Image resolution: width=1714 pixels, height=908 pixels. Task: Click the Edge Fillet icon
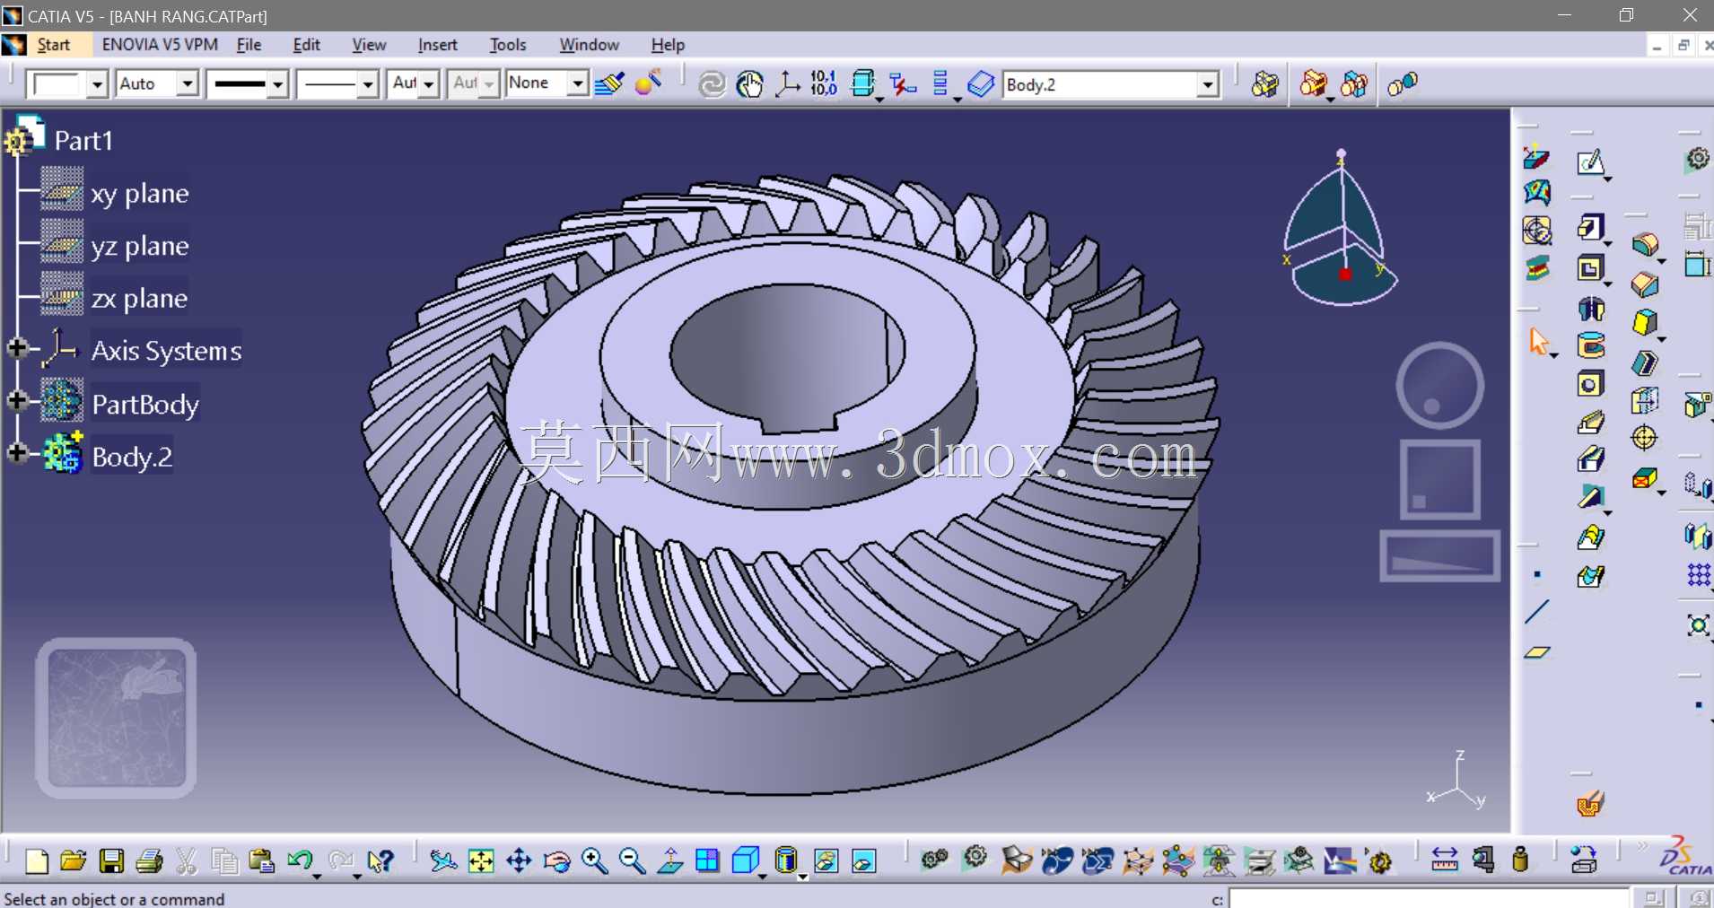[x=1644, y=244]
